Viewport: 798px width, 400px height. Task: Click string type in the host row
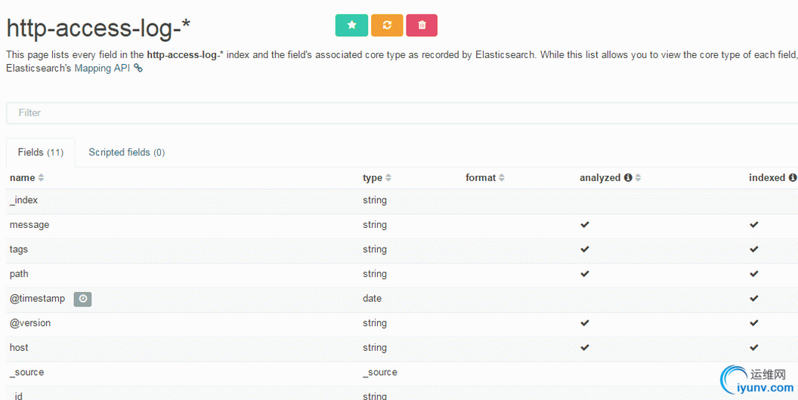point(375,348)
